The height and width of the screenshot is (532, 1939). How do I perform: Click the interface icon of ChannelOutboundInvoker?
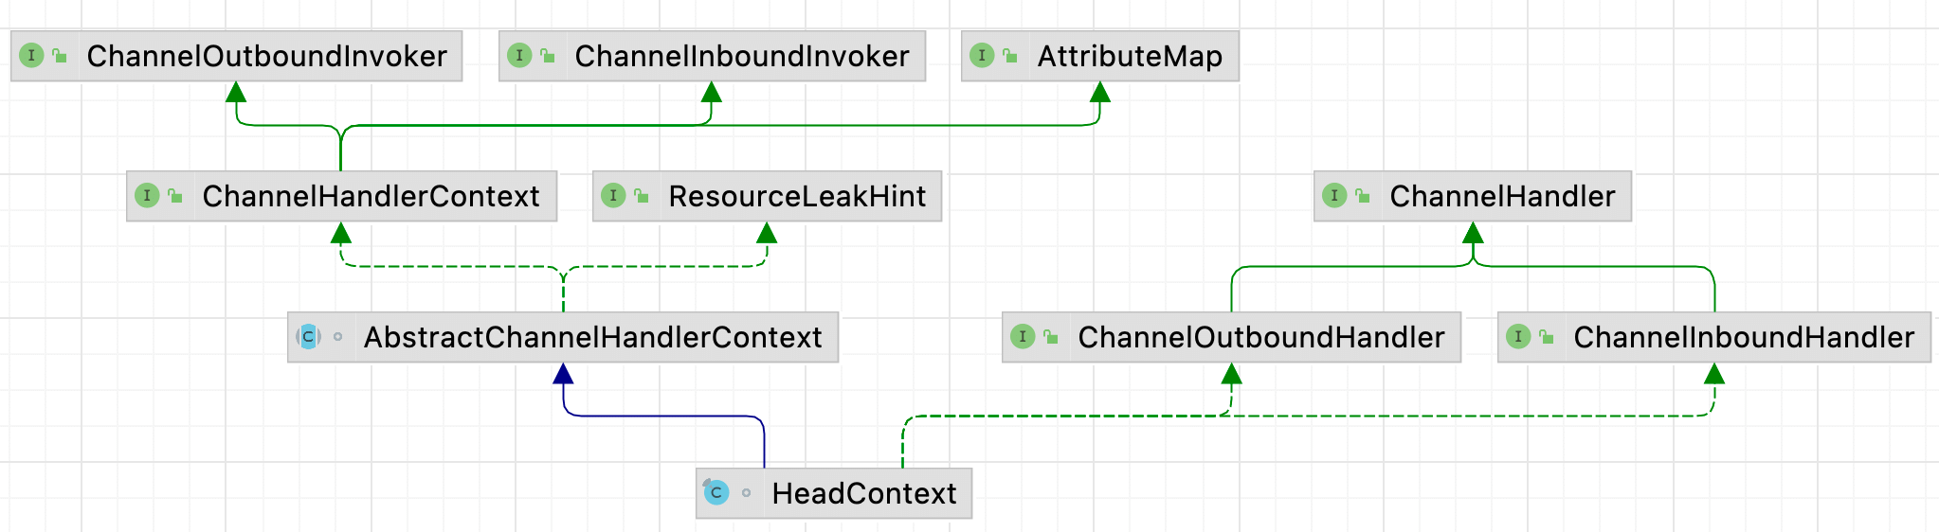pyautogui.click(x=31, y=56)
